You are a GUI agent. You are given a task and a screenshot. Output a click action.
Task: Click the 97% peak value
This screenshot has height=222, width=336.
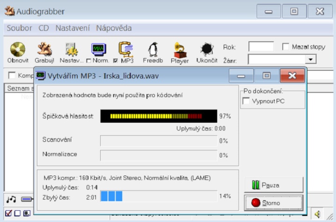(225, 116)
